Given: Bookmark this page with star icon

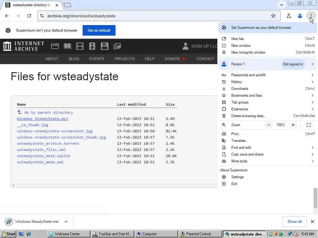Looking at the screenshot, I should click(x=273, y=16).
